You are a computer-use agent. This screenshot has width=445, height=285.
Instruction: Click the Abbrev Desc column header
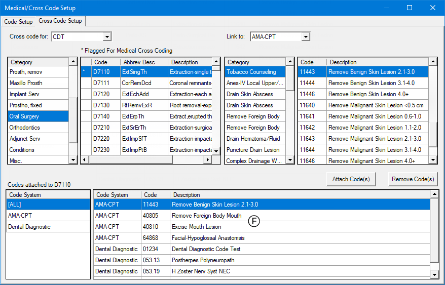[x=138, y=62]
